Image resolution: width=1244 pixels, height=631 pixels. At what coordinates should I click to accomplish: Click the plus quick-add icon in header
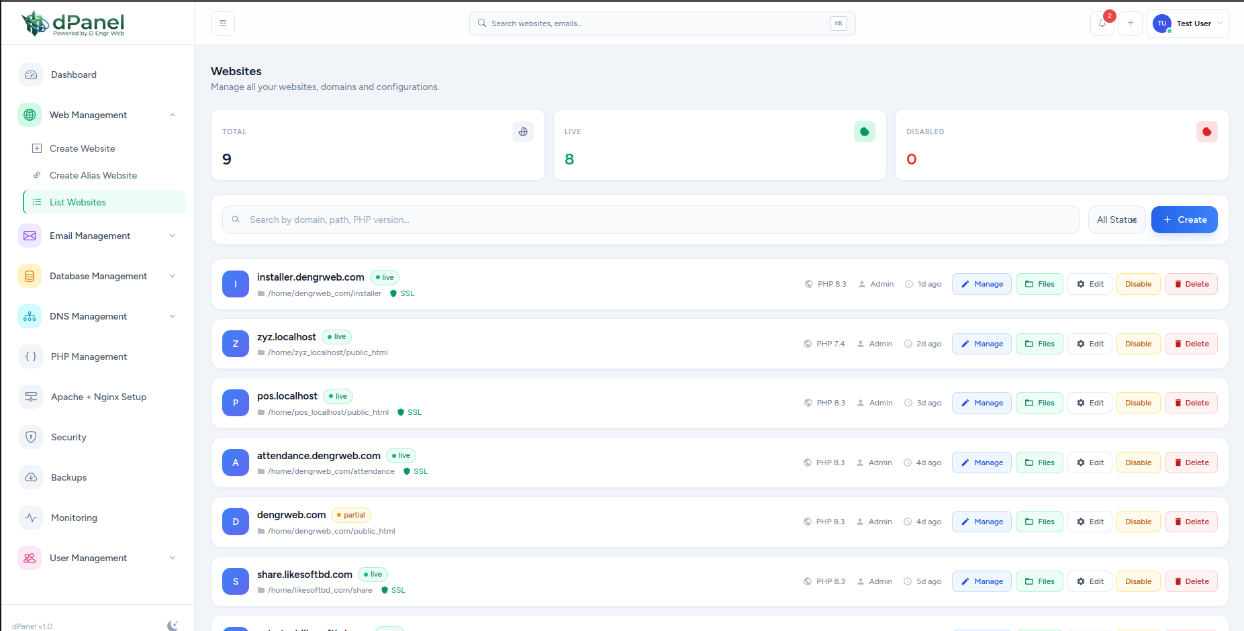(1131, 23)
